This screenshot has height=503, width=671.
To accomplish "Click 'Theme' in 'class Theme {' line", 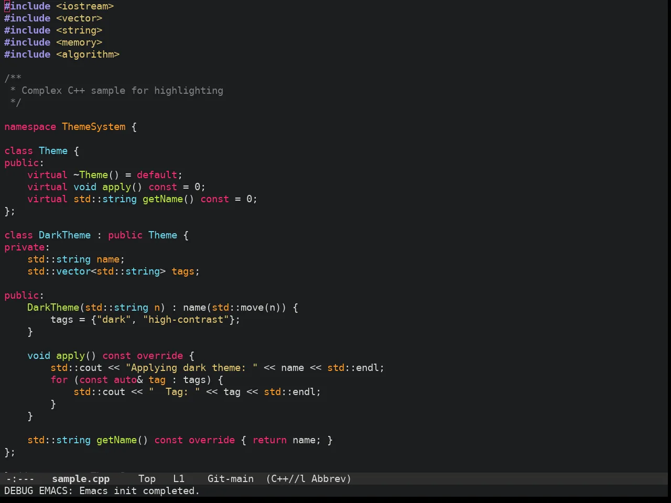I will point(53,151).
